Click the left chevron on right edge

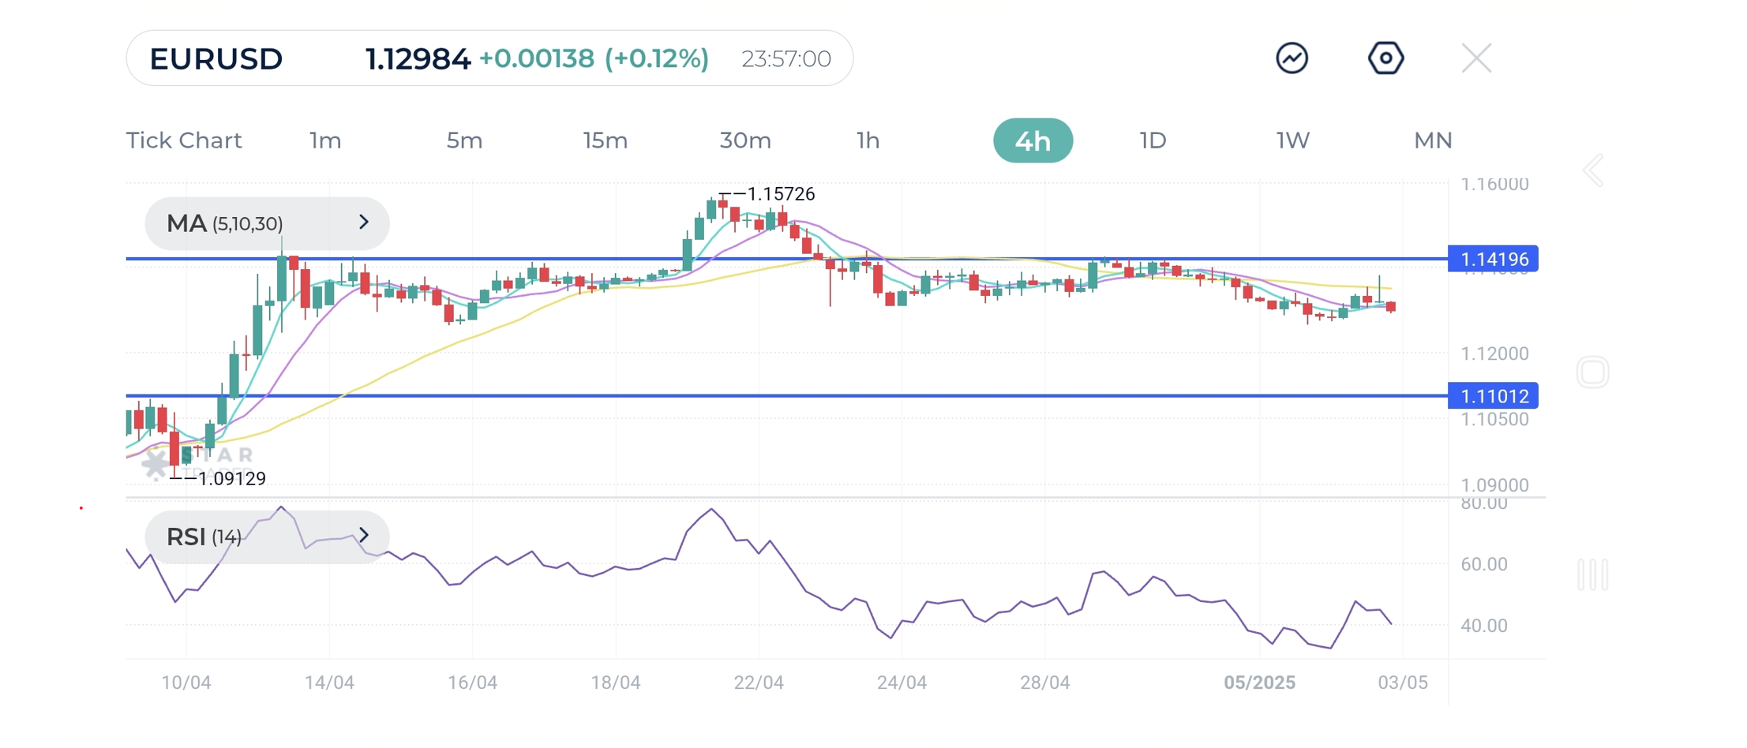(1593, 170)
